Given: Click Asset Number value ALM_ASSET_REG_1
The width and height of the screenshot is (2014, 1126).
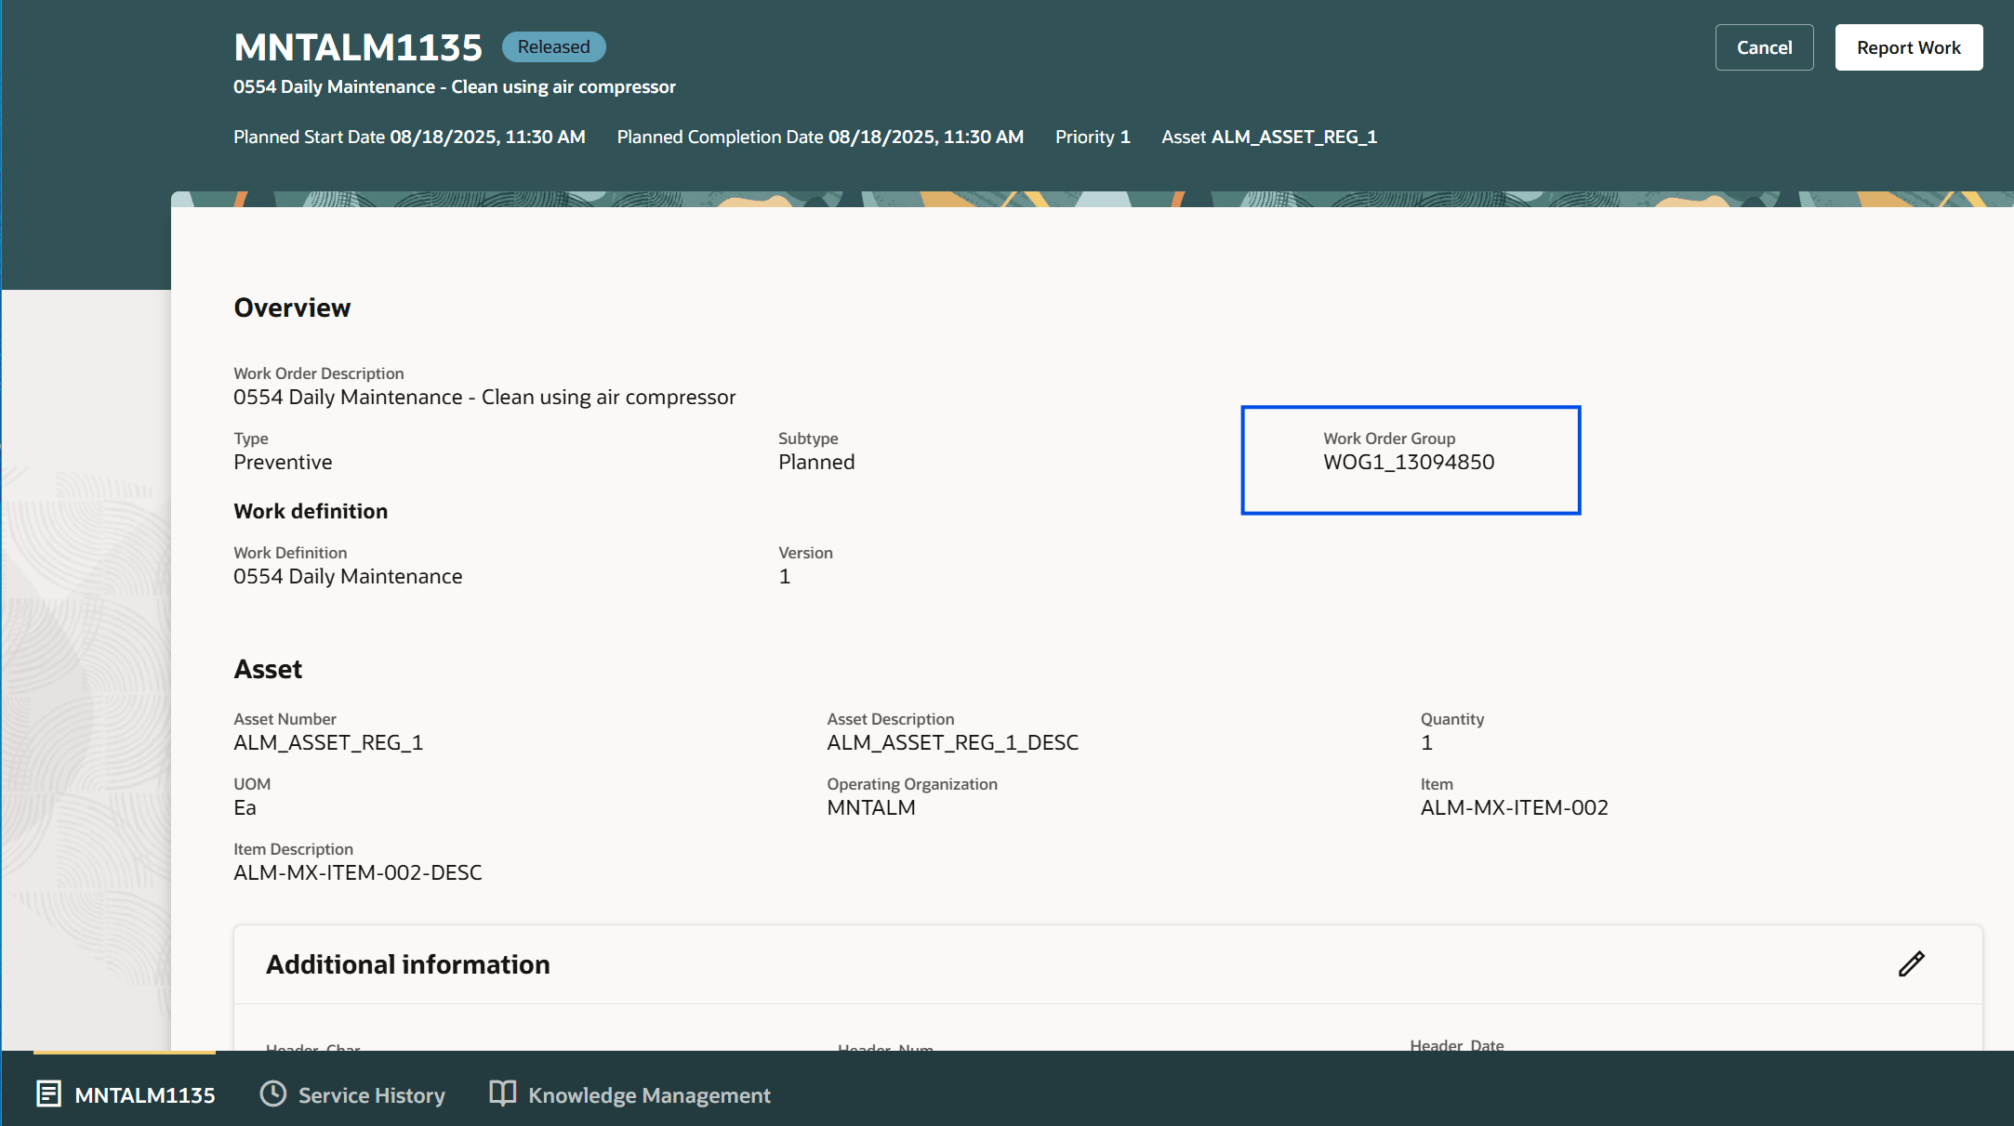Looking at the screenshot, I should 328,742.
